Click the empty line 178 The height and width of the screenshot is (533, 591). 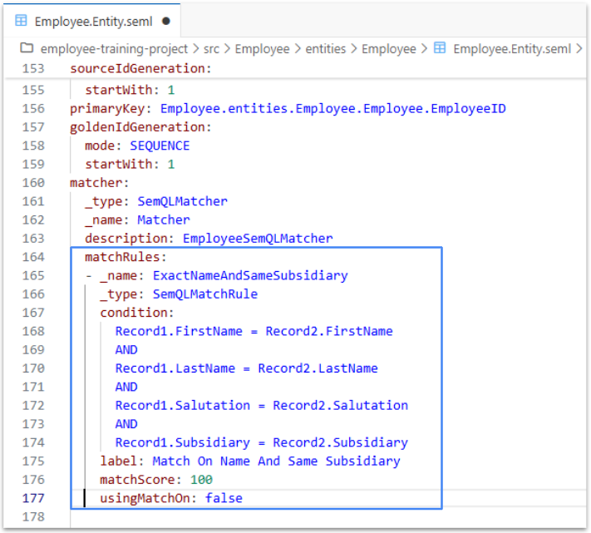click(x=249, y=517)
